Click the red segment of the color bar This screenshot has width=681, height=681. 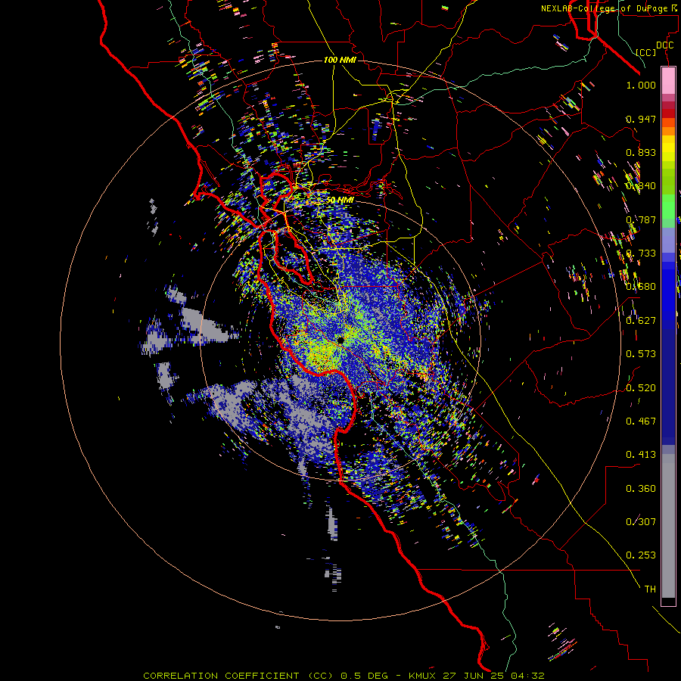pyautogui.click(x=668, y=113)
